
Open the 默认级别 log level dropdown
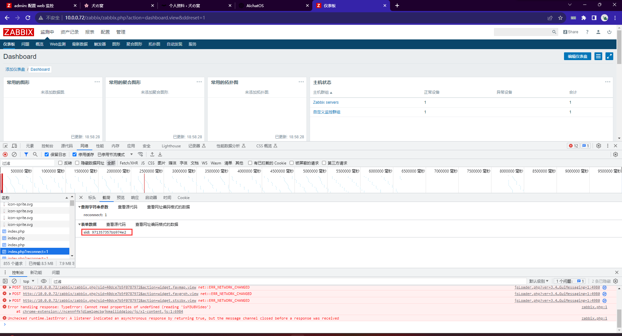[539, 281]
